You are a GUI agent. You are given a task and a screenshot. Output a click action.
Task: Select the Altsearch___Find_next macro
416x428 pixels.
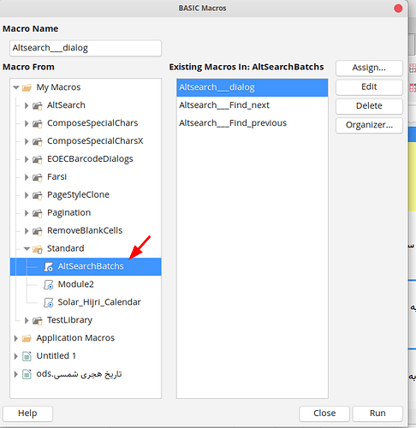[x=224, y=105]
